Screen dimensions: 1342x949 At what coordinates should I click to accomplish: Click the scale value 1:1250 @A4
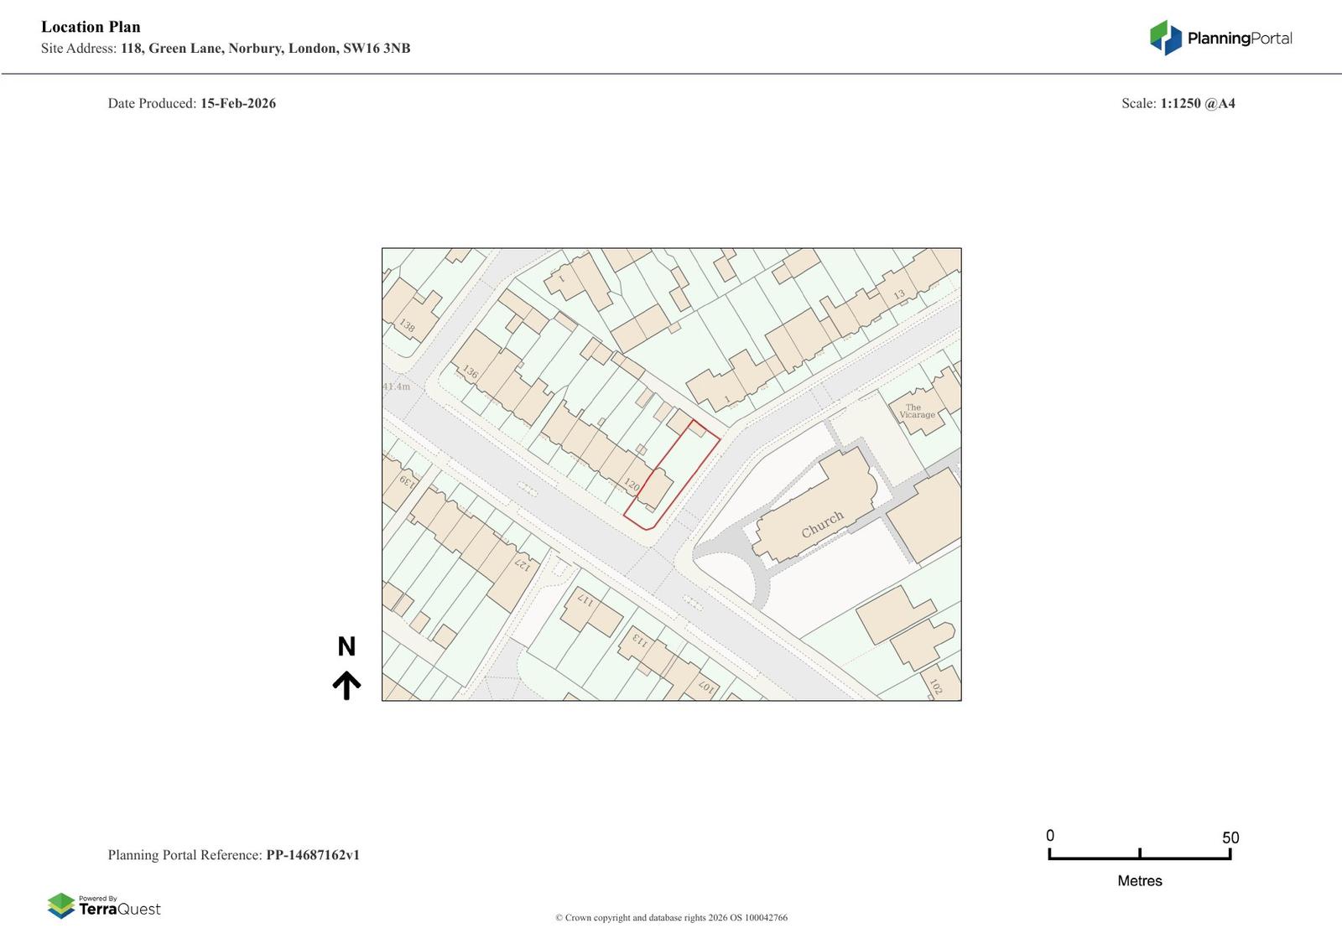[1197, 104]
